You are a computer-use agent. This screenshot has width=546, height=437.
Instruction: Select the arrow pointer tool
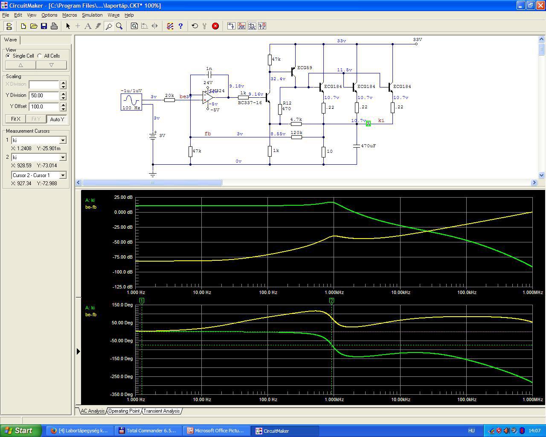coord(68,26)
